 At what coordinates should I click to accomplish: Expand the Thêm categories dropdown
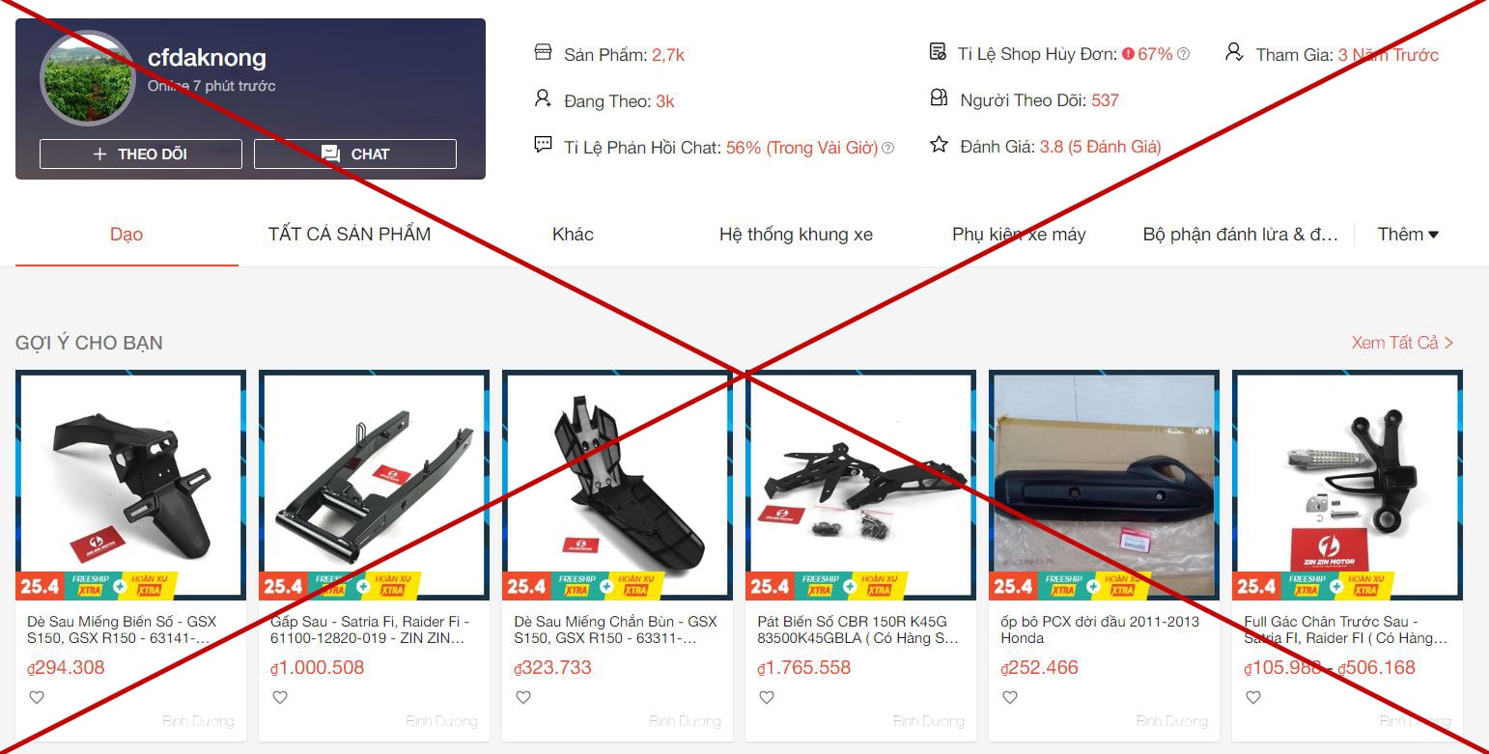(1408, 235)
